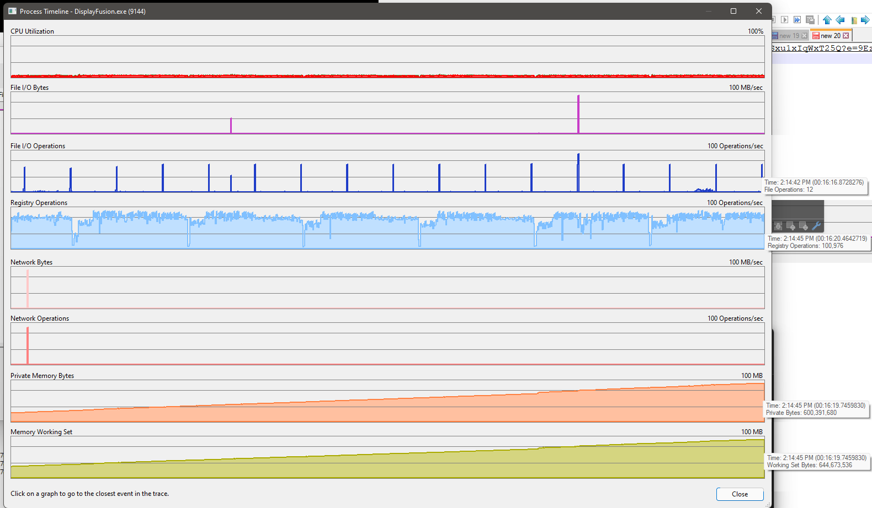Click the blue left arrow toolbar icon
The image size is (872, 508).
[x=840, y=20]
